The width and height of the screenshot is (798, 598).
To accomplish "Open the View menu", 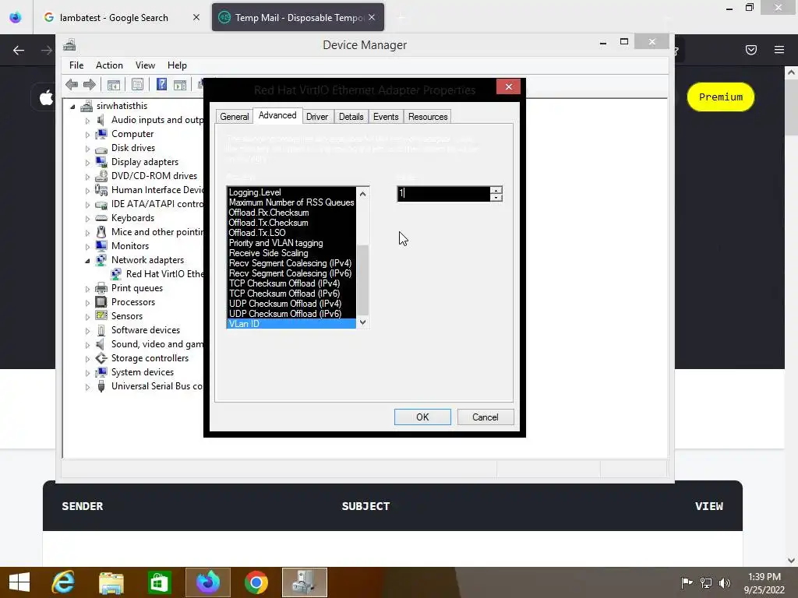I will click(145, 65).
